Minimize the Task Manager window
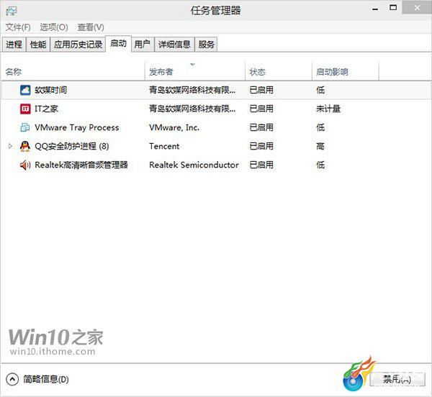 tap(375, 9)
